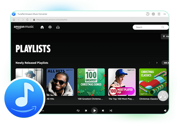Open the hamburger menu in title bar
Viewport: 177px width, 124px height.
pyautogui.click(x=159, y=14)
